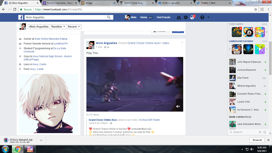Open Windows Start button
Screen dimensions: 272x153
tap(5, 149)
